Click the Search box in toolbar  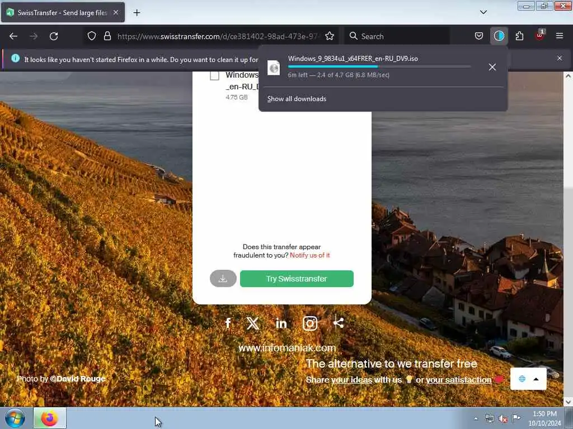[398, 36]
